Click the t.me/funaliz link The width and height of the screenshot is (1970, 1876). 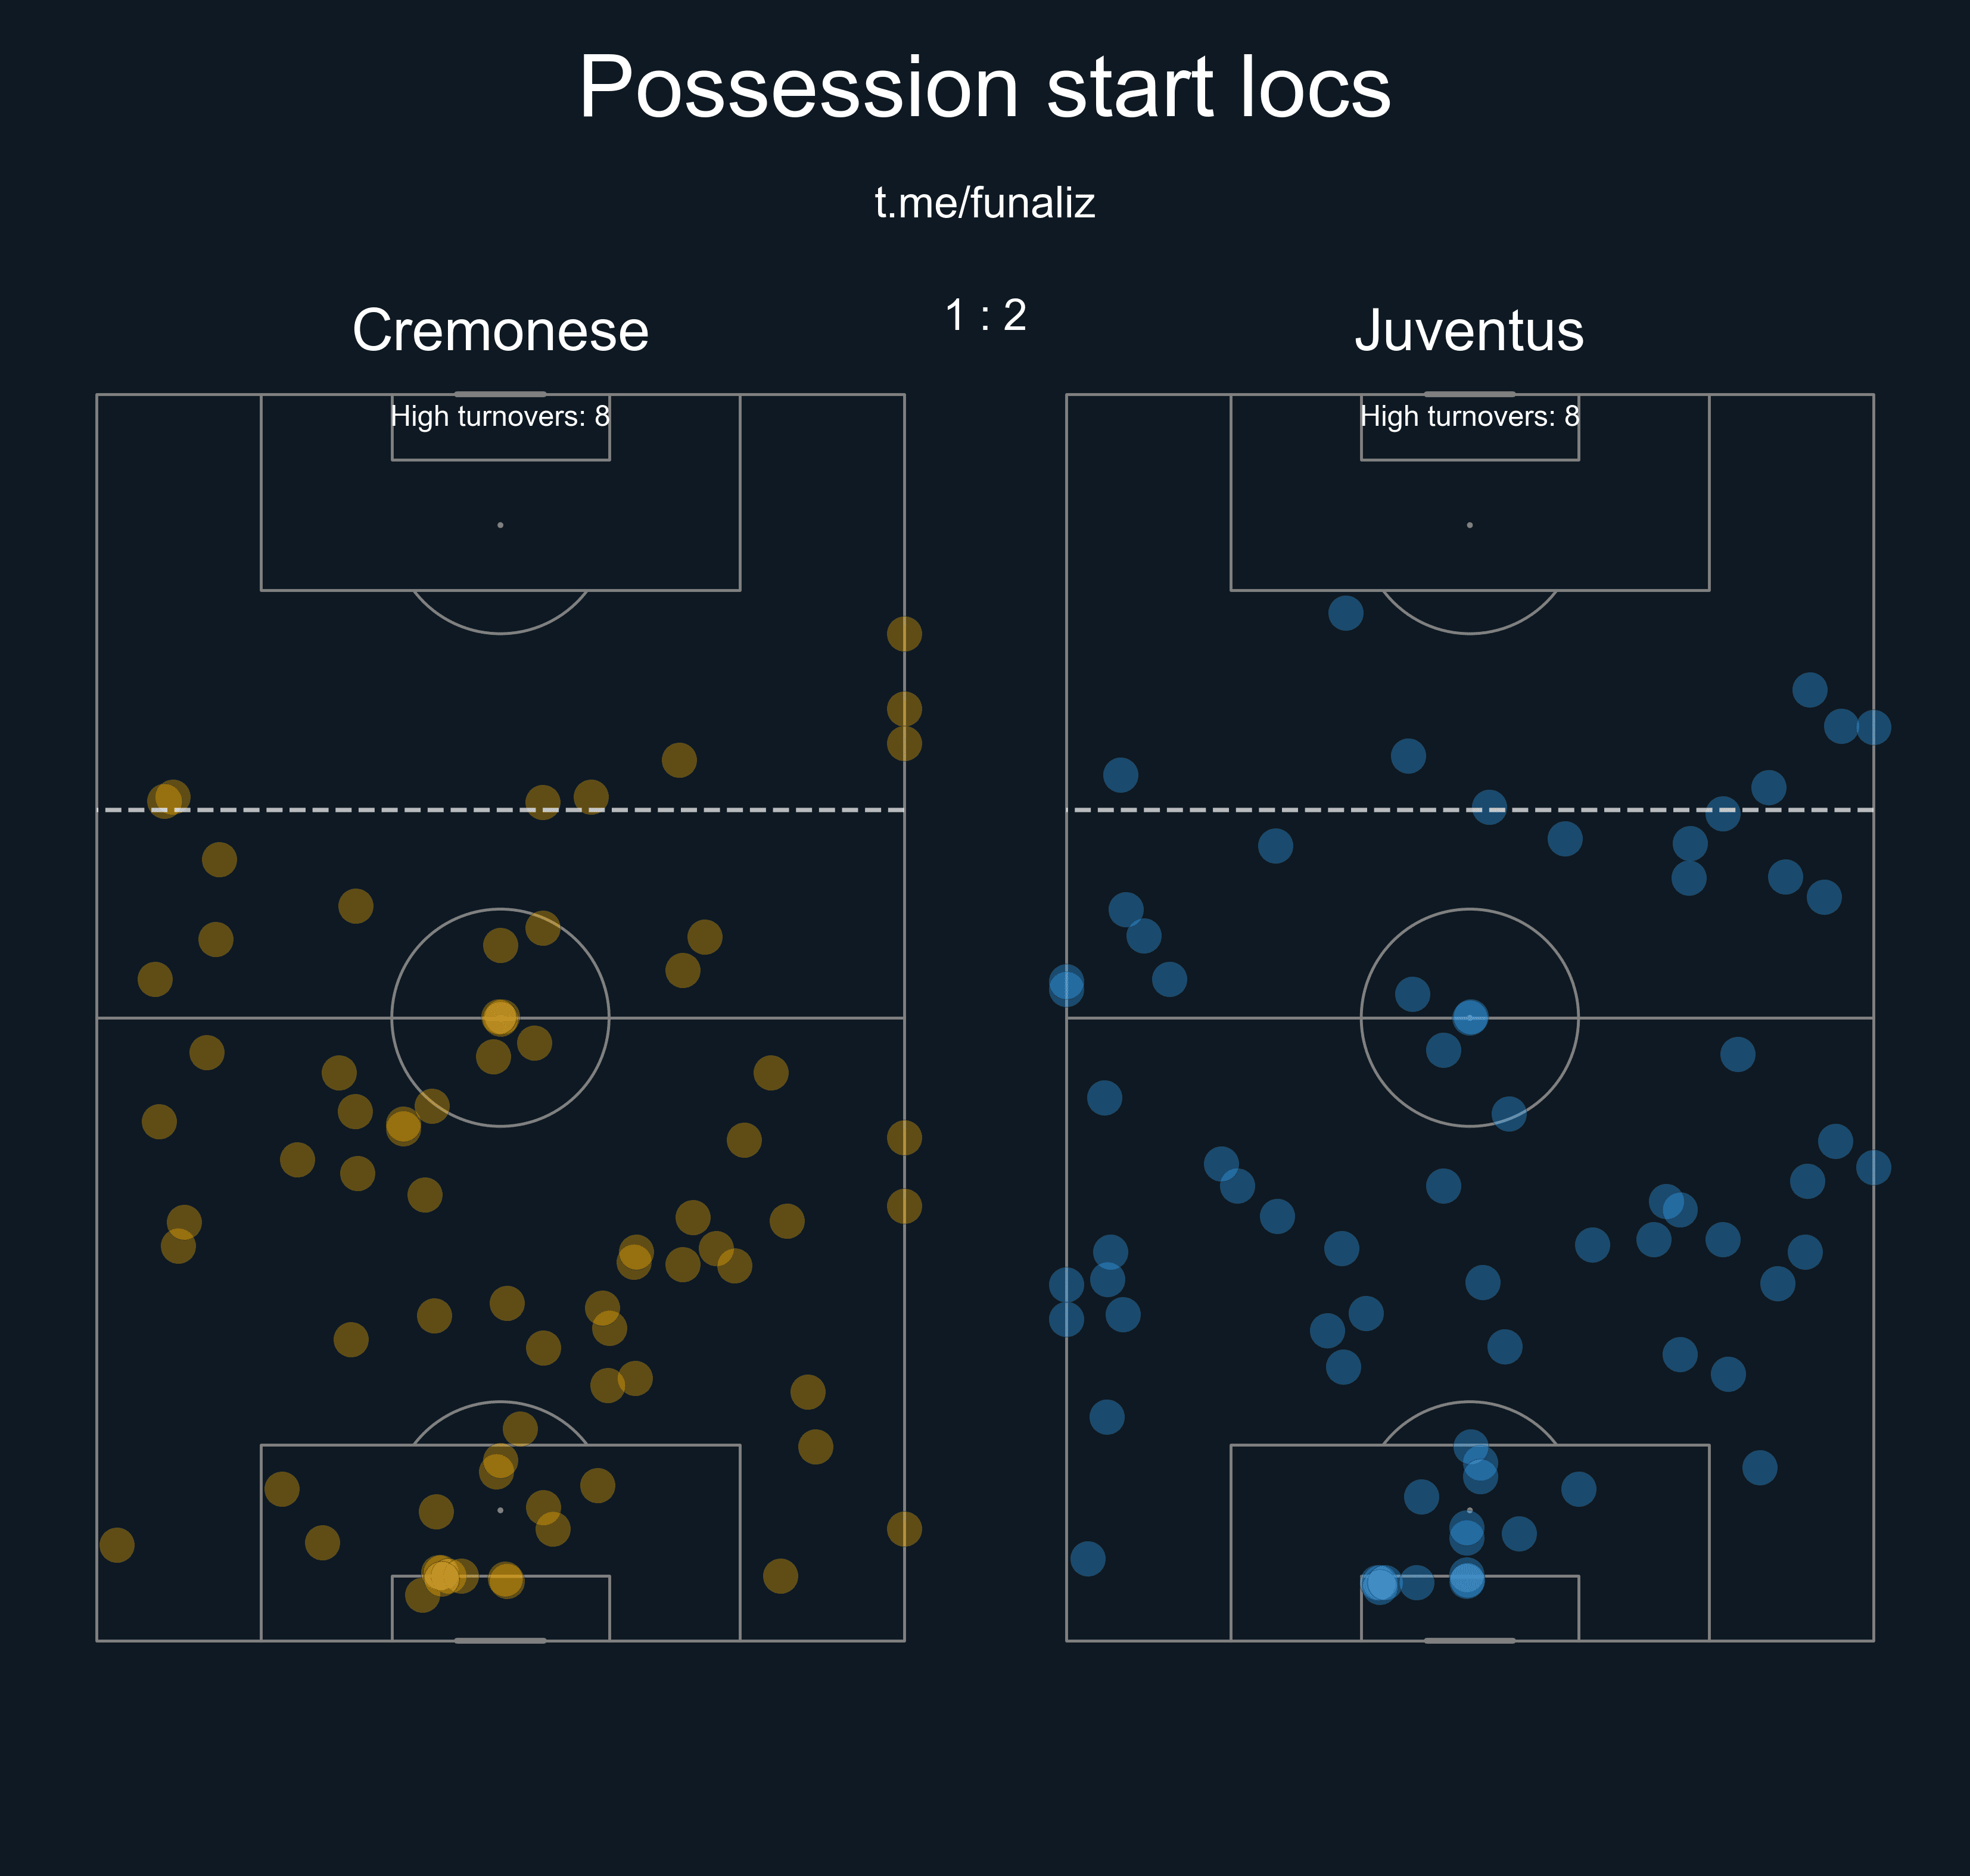(984, 203)
